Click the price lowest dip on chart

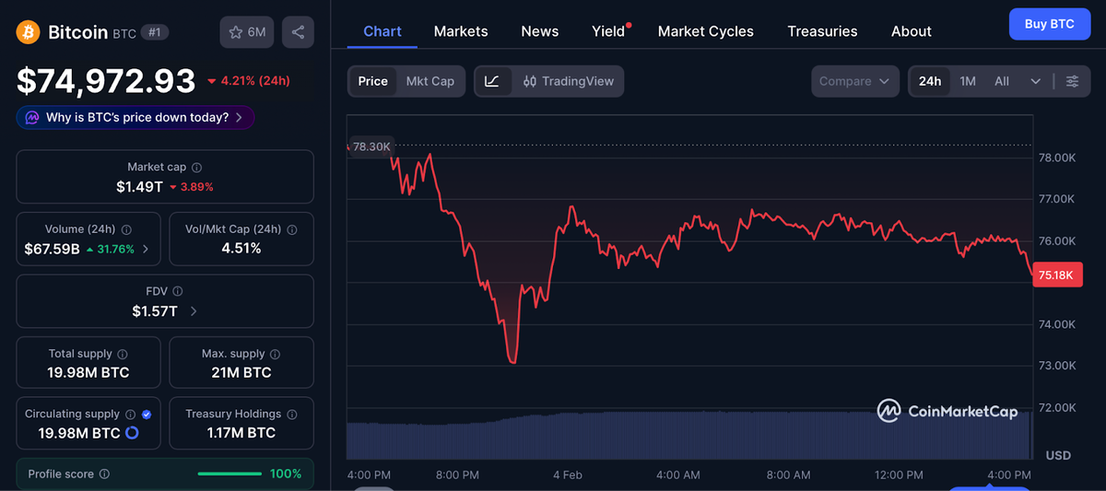pyautogui.click(x=513, y=361)
